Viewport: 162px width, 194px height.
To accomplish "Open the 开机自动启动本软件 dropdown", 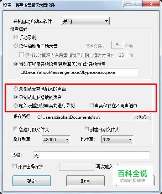I will [x=85, y=21].
